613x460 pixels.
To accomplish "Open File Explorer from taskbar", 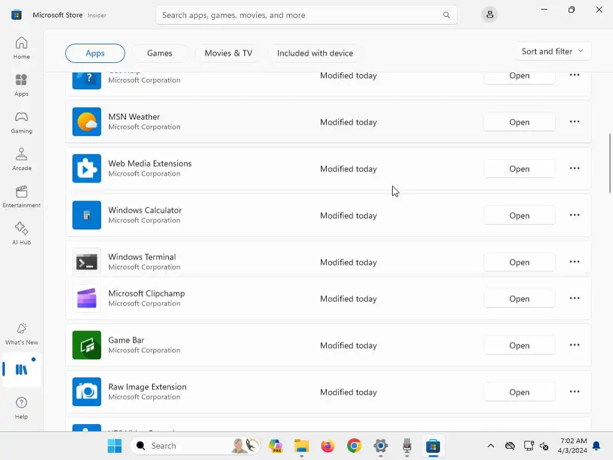I will pos(302,446).
